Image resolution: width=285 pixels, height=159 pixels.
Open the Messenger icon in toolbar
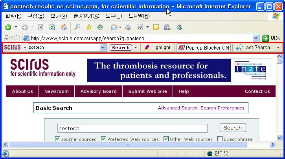click(179, 27)
